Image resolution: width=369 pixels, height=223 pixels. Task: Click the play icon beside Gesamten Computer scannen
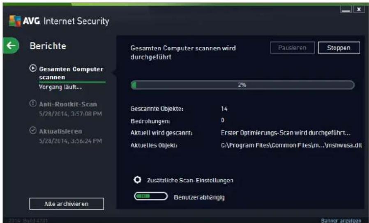[33, 69]
